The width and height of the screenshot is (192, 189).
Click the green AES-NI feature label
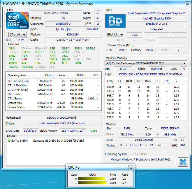coord(13,67)
